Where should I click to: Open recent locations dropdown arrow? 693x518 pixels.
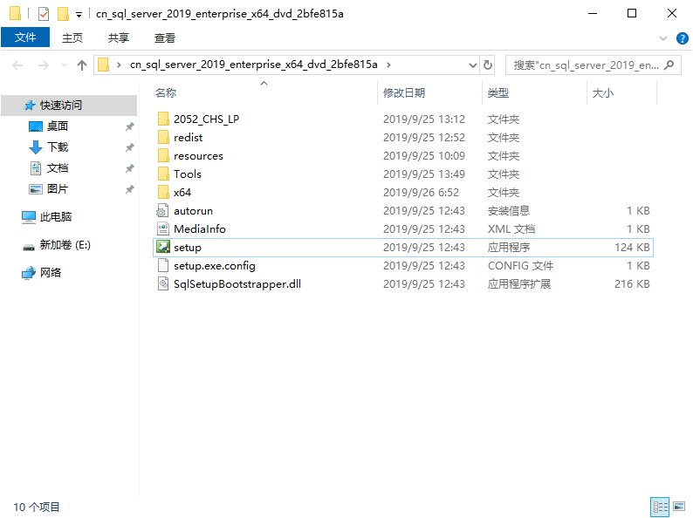point(64,65)
